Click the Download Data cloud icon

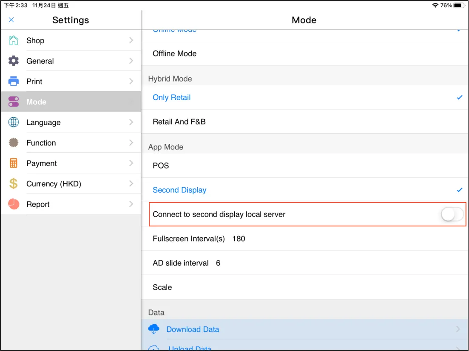[x=154, y=329]
